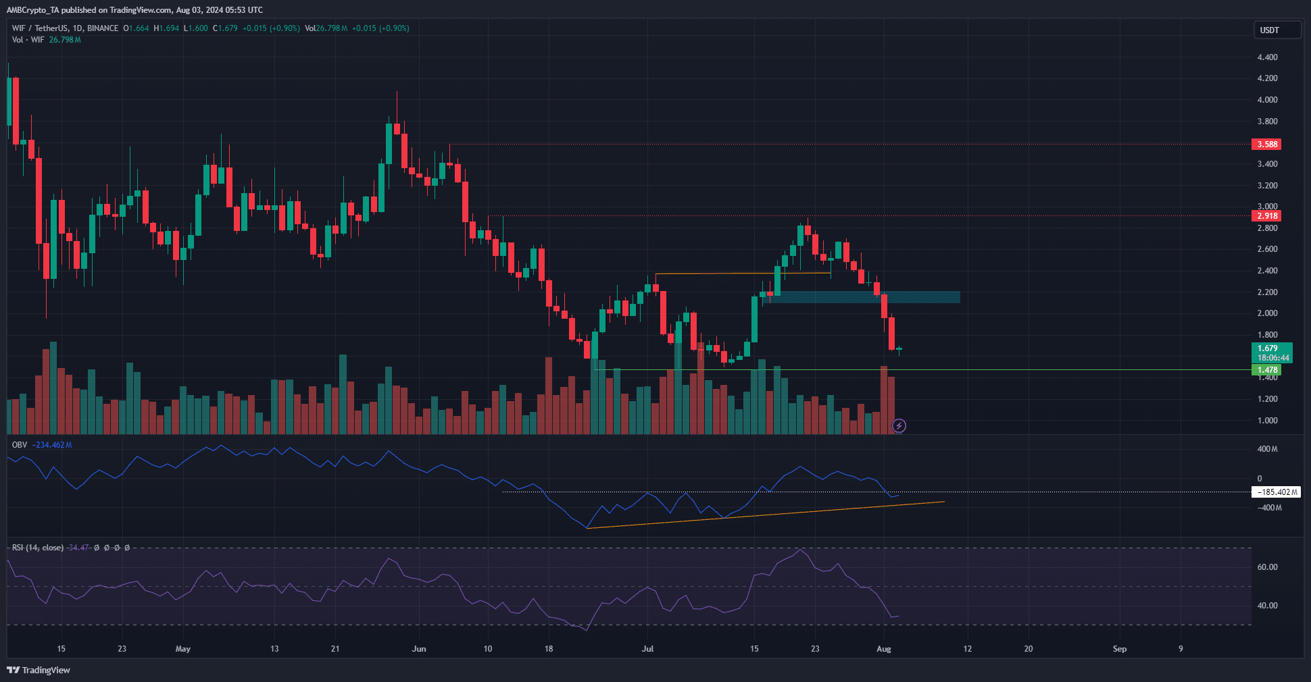Click the teal demand zone rectangle near 2.200
Image resolution: width=1311 pixels, height=682 pixels.
click(862, 297)
